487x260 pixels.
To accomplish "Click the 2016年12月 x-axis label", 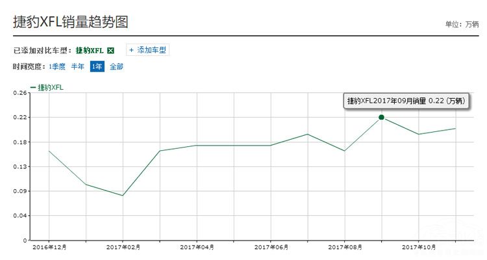I will pos(49,247).
